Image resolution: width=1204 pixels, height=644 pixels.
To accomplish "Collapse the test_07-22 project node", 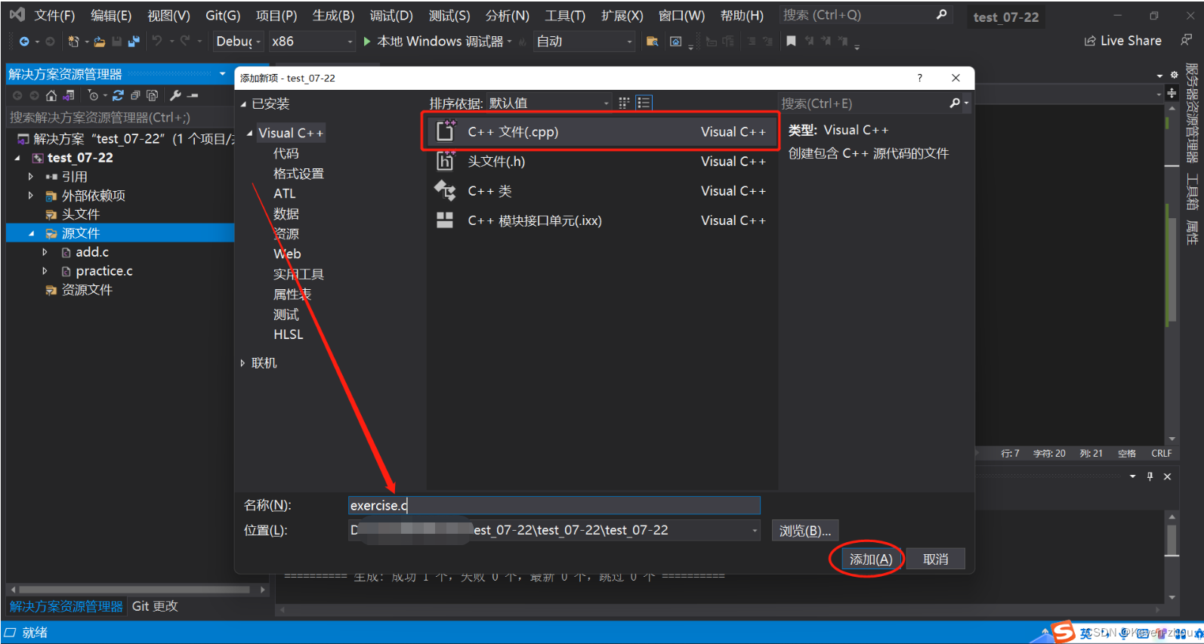I will point(17,158).
